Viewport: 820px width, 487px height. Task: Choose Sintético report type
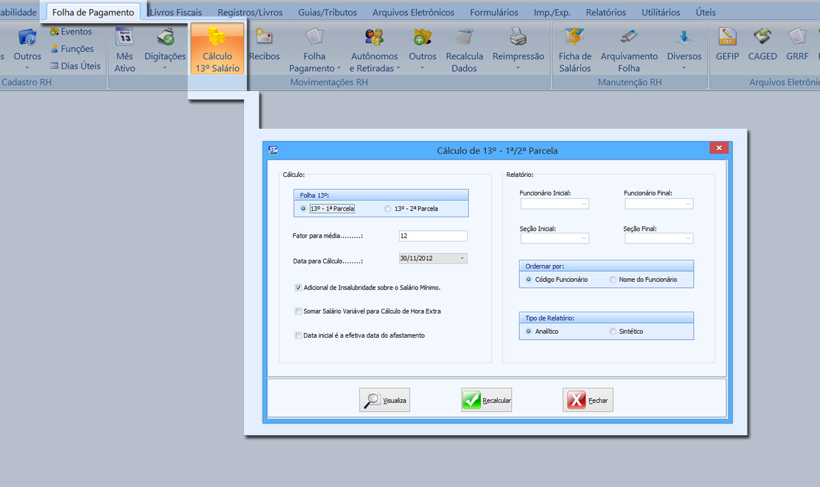pyautogui.click(x=613, y=332)
